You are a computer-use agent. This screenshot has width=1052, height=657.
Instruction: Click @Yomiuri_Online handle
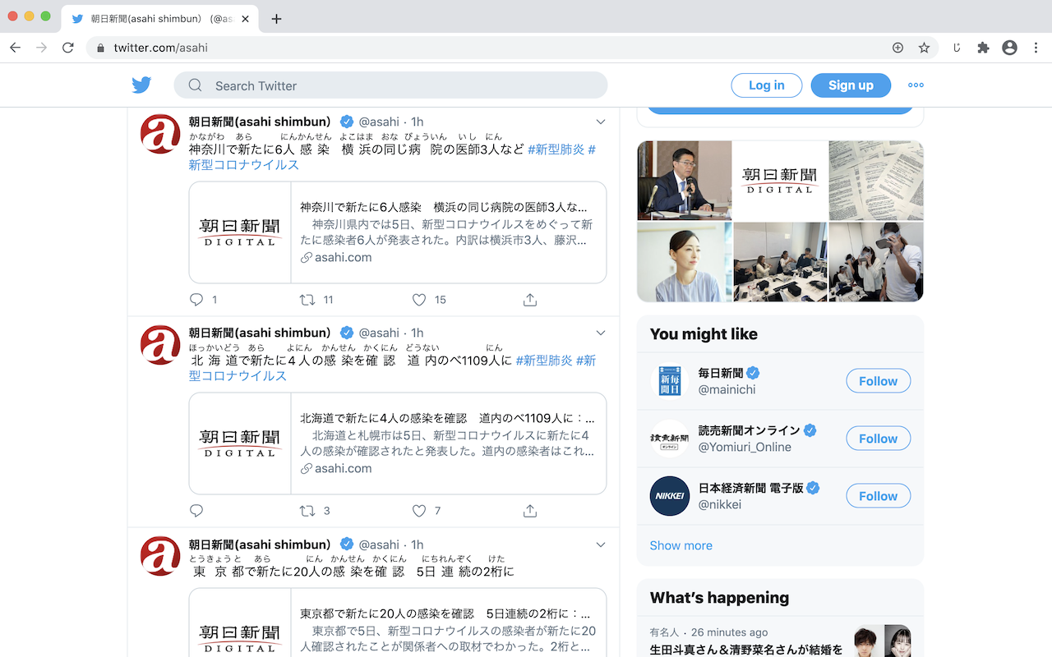coord(745,447)
